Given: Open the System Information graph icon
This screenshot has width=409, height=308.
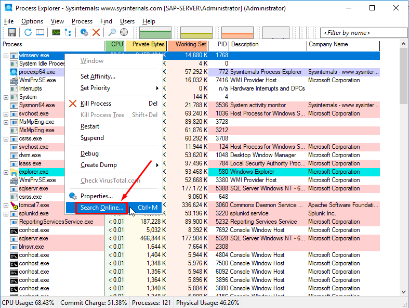Looking at the screenshot, I should [x=56, y=32].
